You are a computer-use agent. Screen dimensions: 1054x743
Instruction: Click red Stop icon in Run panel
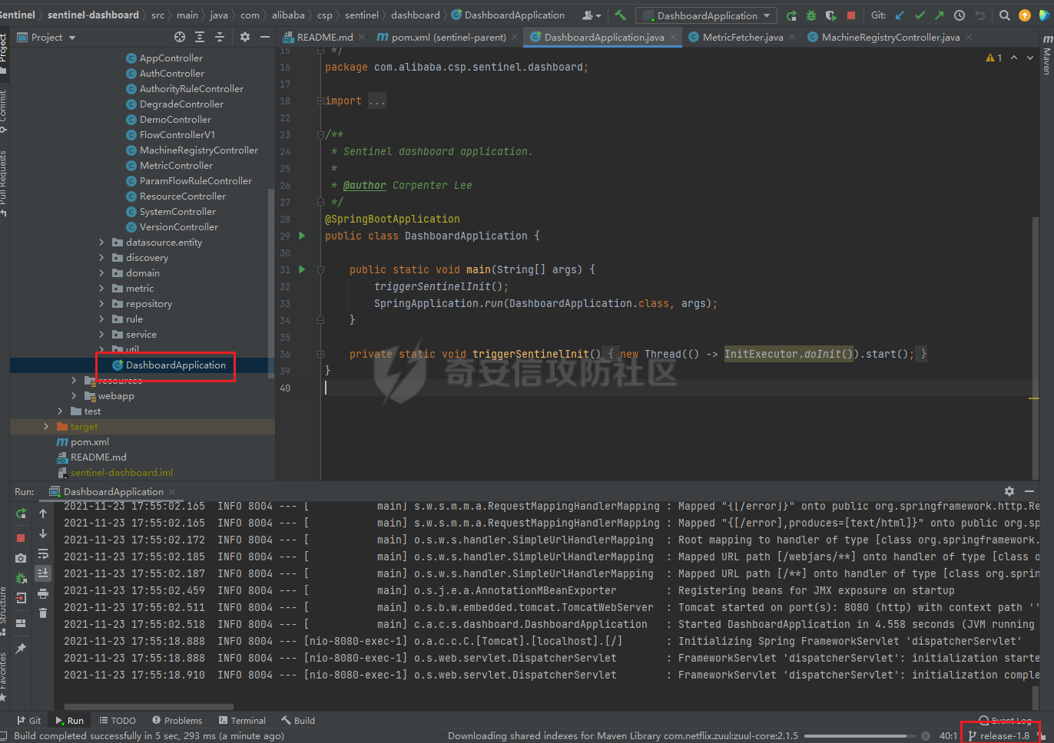[21, 538]
